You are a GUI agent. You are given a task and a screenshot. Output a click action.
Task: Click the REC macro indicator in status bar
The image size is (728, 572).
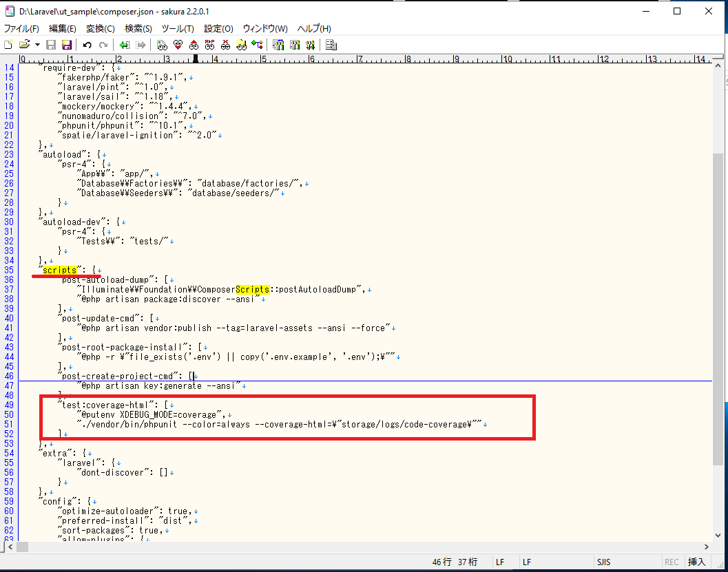[x=672, y=562]
